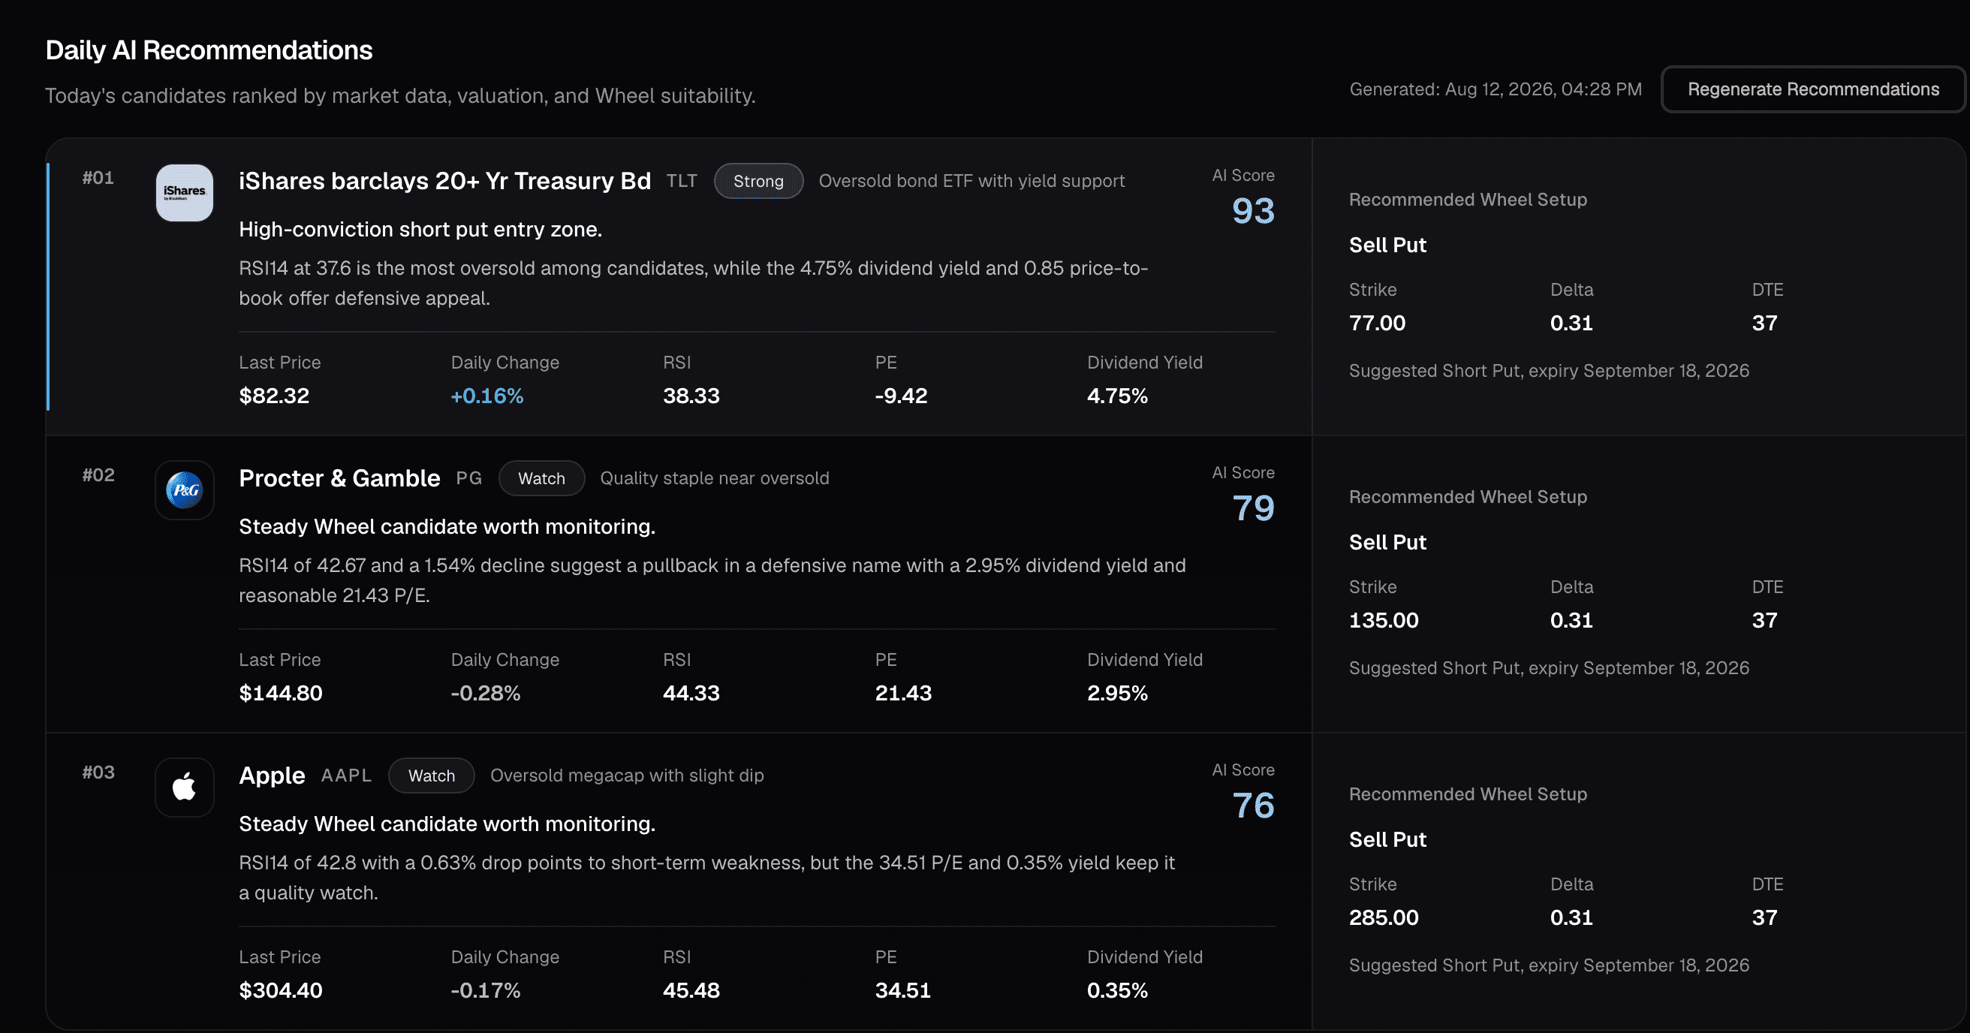Click the Delta 0.31 value for TLT
The width and height of the screenshot is (1970, 1033).
coord(1571,324)
